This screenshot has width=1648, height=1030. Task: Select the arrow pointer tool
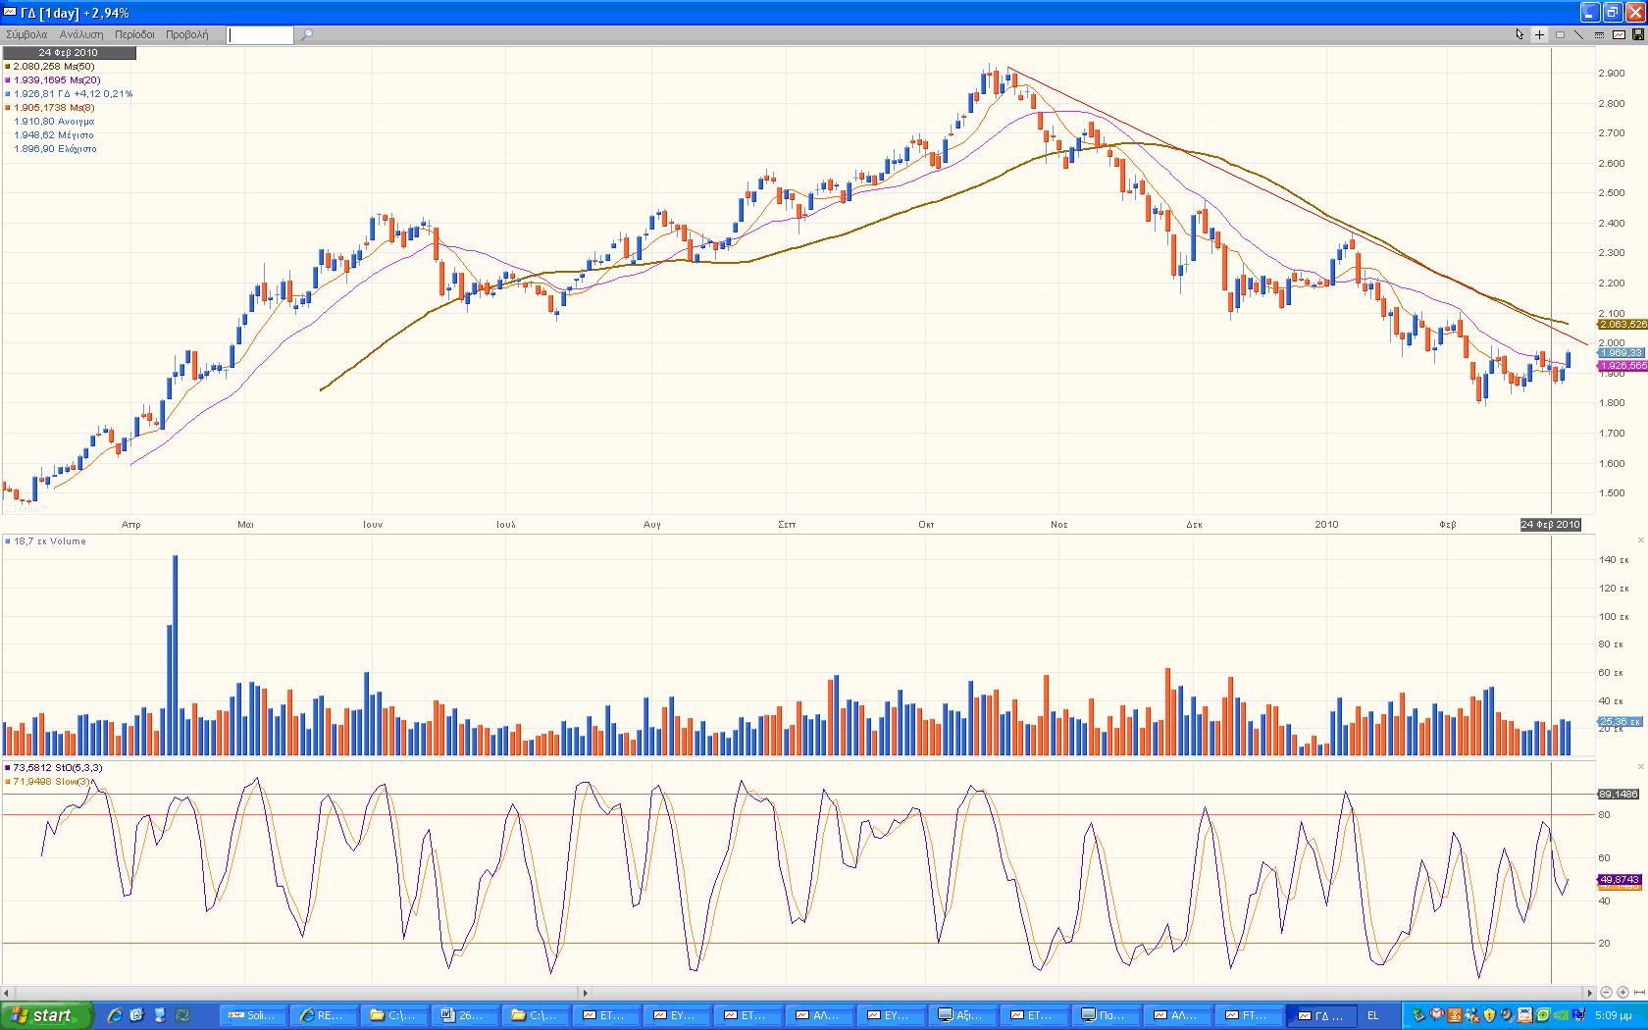click(1519, 34)
